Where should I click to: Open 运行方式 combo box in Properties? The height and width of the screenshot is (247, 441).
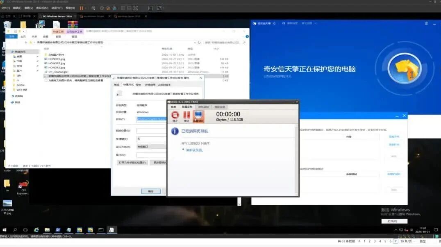point(151,147)
